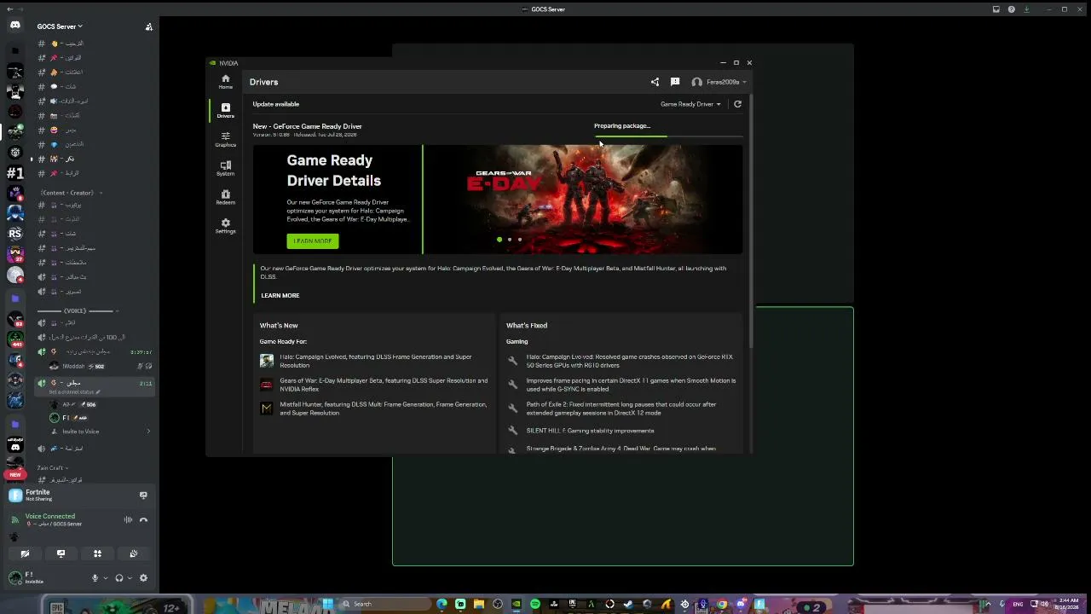This screenshot has height=614, width=1091.
Task: Open Discord inbox icon in title bar
Action: tap(996, 9)
